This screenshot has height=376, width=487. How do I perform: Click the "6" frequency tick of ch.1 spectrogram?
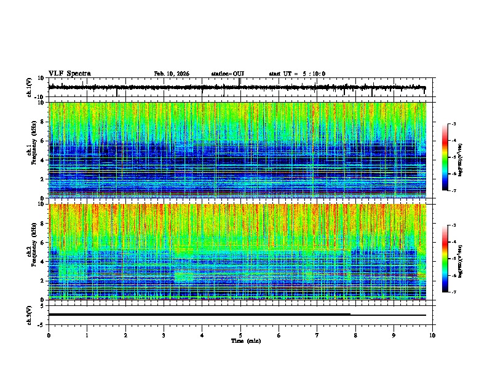click(x=42, y=141)
